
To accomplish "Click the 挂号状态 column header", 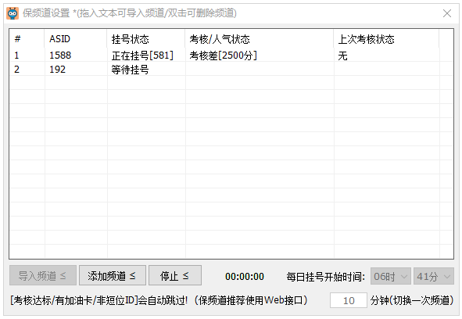I will click(x=146, y=39).
